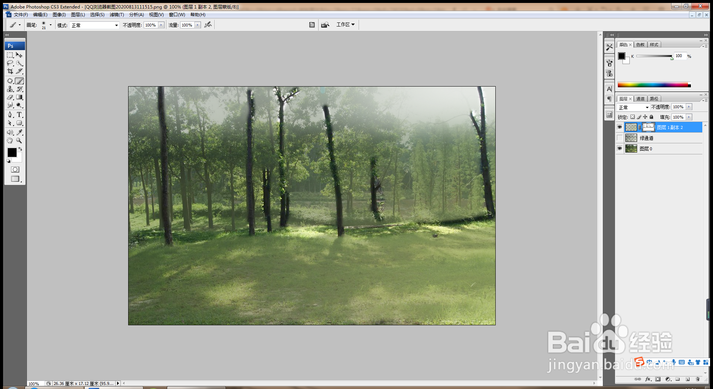Select the Rectangular Marquee tool
Screen dimensions: 713x389
10,55
